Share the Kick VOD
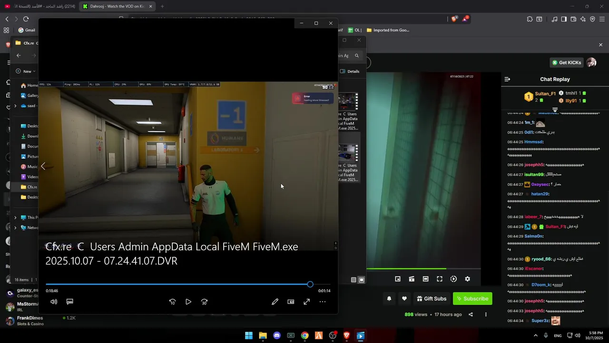609x343 pixels. pos(471,314)
